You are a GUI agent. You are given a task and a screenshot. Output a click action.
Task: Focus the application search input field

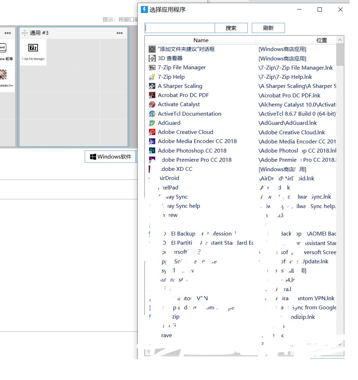click(x=180, y=28)
